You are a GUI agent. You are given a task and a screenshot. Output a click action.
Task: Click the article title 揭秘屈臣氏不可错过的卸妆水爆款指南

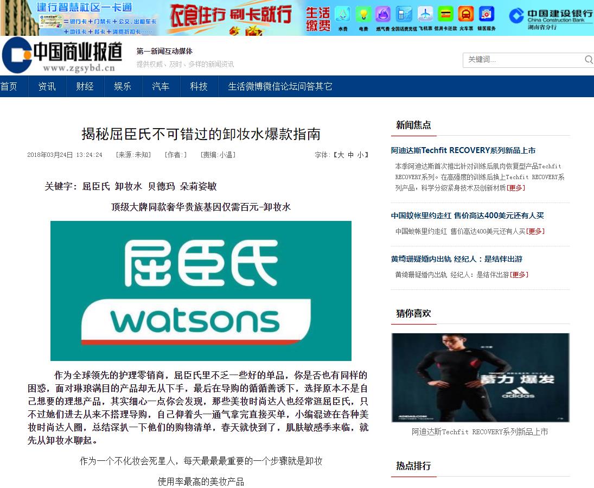(x=201, y=134)
